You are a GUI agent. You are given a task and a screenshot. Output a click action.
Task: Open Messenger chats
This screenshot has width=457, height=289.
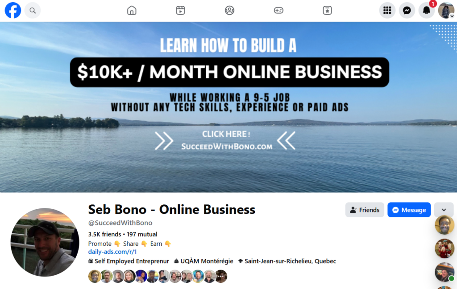pyautogui.click(x=407, y=10)
